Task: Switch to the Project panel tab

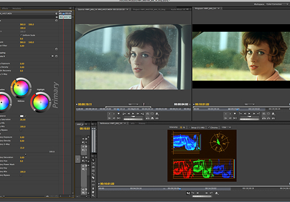Action: tap(149, 10)
